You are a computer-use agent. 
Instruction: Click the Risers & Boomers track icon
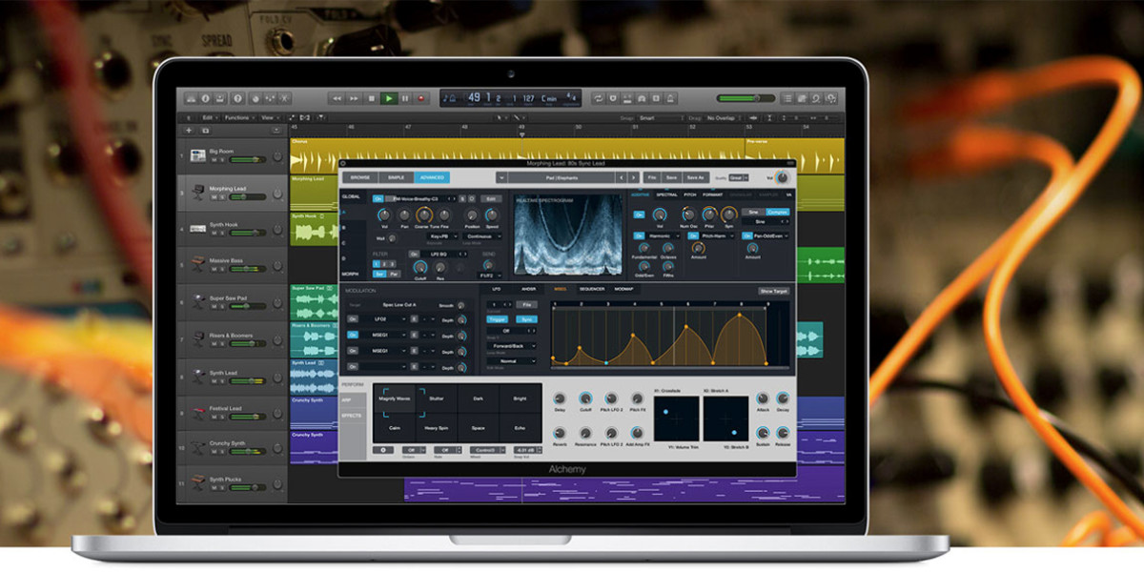tap(198, 339)
